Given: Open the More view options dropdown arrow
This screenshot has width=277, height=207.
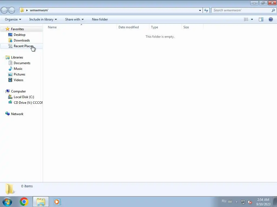Looking at the screenshot, I should [252, 19].
